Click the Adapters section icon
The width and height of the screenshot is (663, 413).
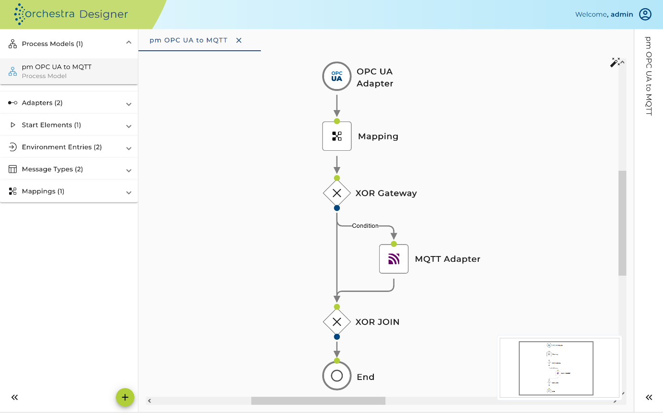coord(13,103)
